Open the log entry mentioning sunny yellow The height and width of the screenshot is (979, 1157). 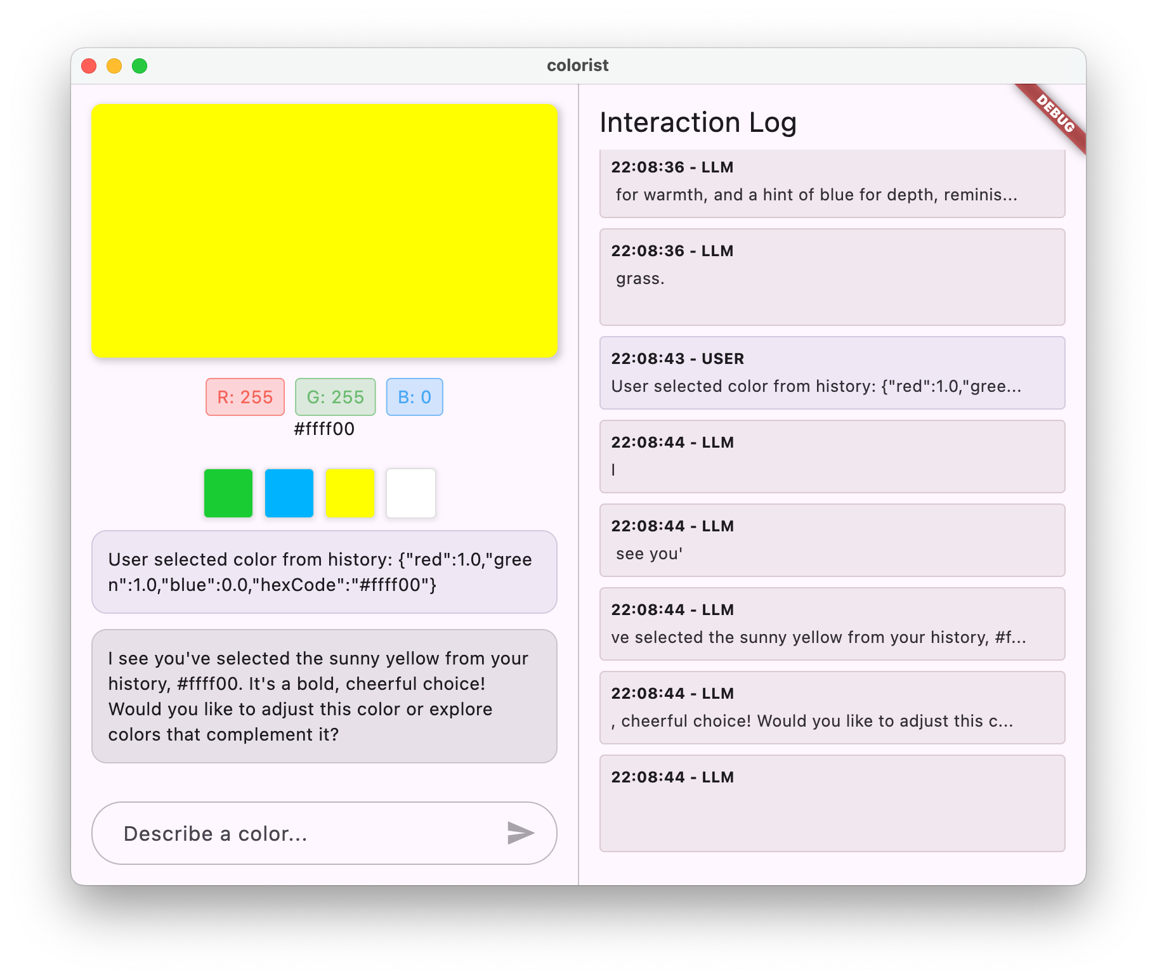832,624
